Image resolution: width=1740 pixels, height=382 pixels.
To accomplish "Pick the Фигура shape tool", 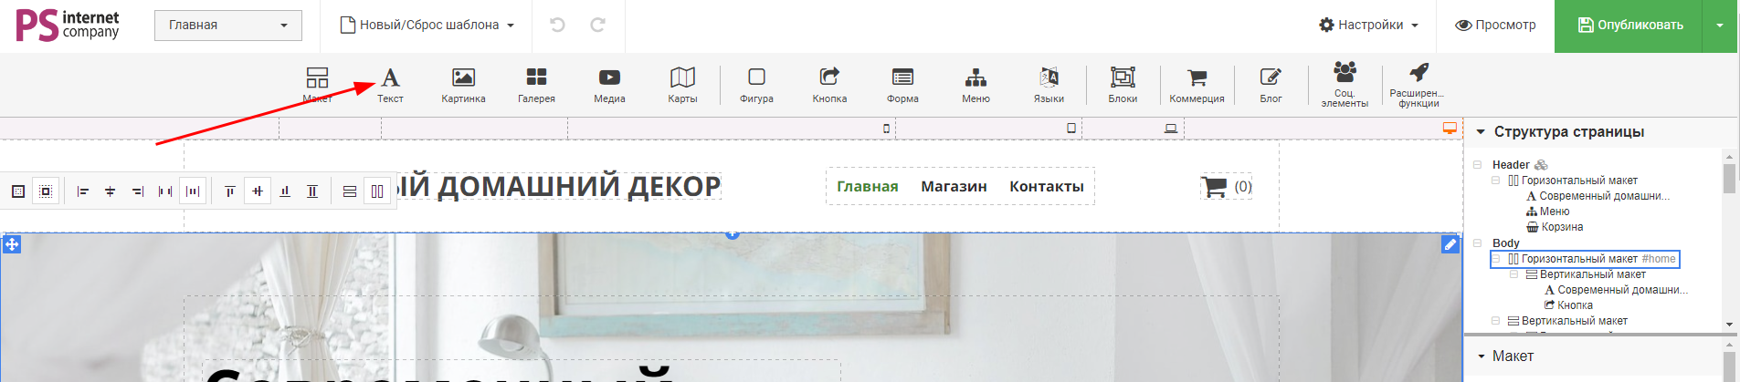I will [x=756, y=85].
